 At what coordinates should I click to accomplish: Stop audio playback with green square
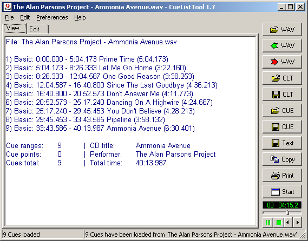coord(279,223)
